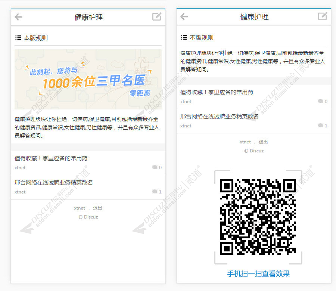Click 退出 logout link in left preview
This screenshot has height=291, width=336.
coord(97,208)
